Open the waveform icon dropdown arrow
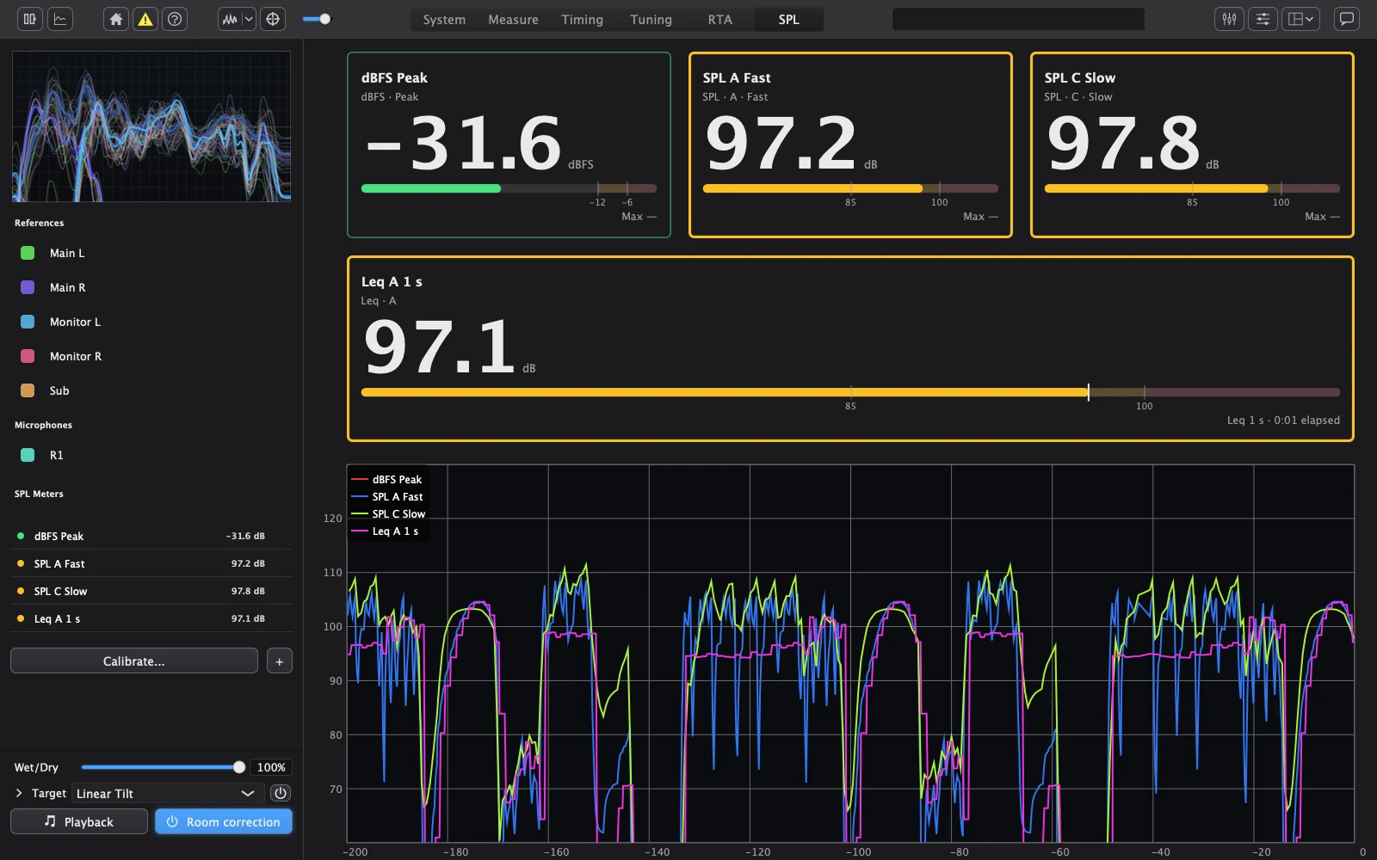This screenshot has width=1377, height=860. click(x=249, y=19)
